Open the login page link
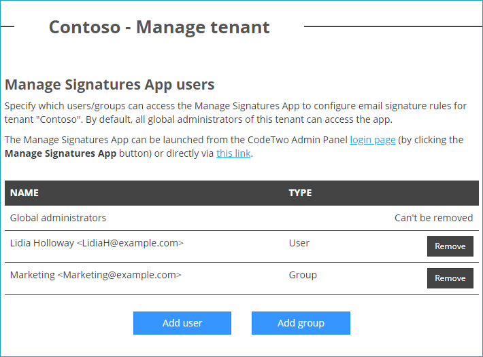The height and width of the screenshot is (357, 483). [x=372, y=140]
